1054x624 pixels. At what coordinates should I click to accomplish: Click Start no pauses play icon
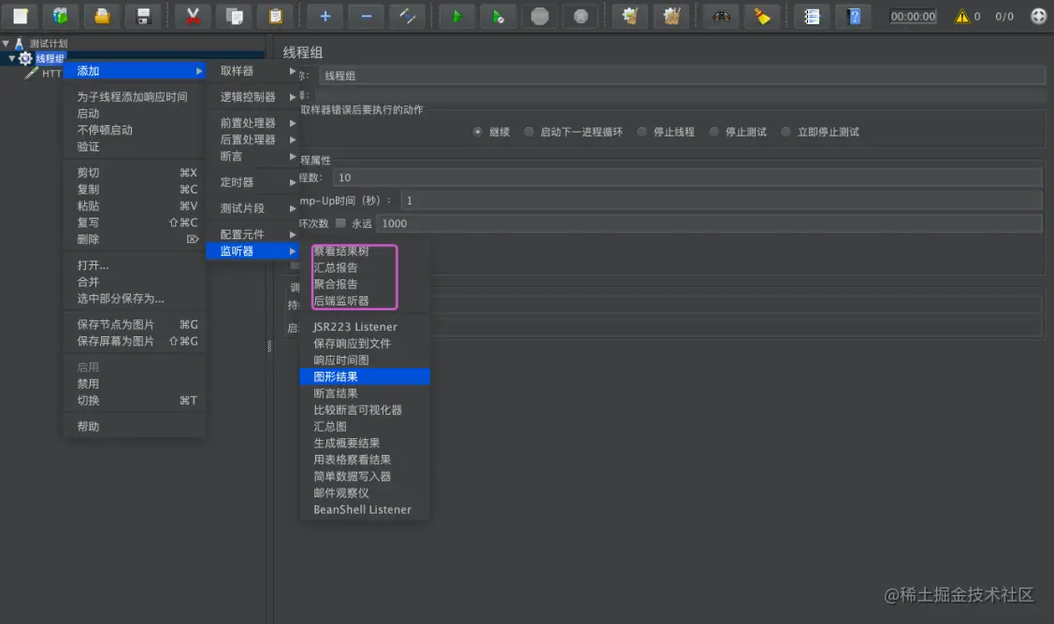(498, 16)
